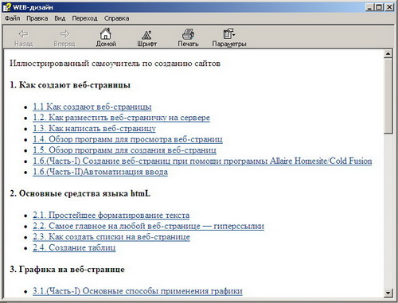The width and height of the screenshot is (398, 303).
Task: Click the scrollbar up arrow
Action: (x=388, y=54)
